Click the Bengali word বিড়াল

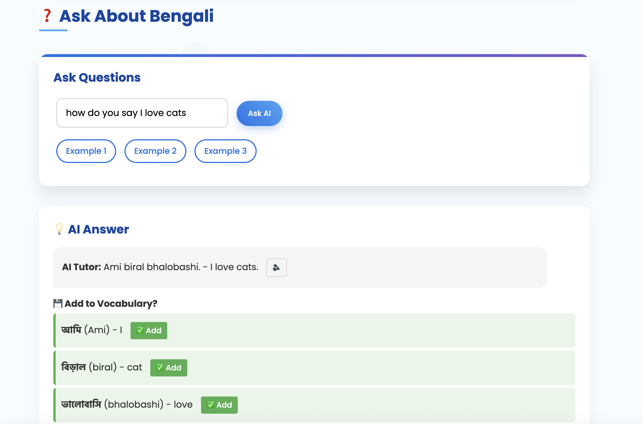(x=74, y=367)
